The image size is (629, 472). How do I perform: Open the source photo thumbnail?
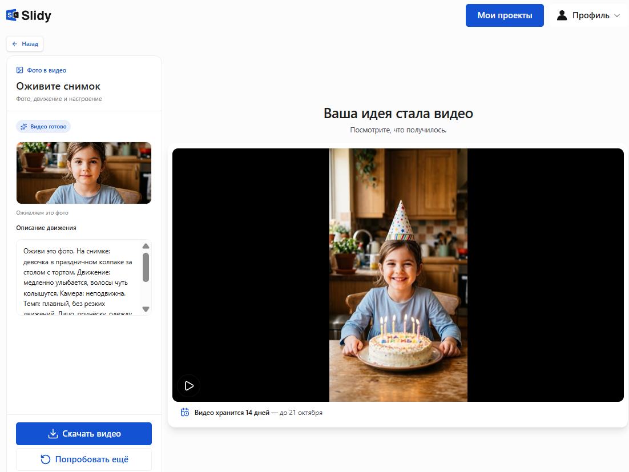[84, 173]
